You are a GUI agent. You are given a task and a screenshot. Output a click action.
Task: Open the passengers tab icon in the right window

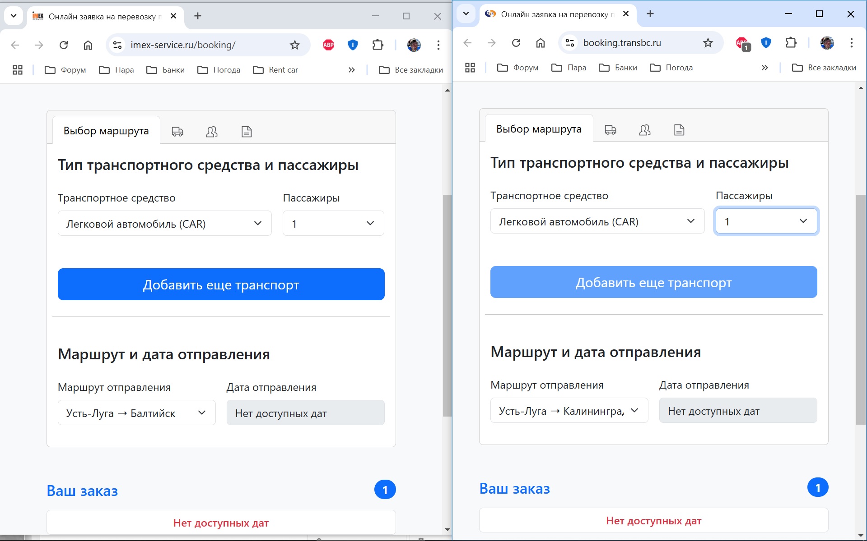point(645,130)
